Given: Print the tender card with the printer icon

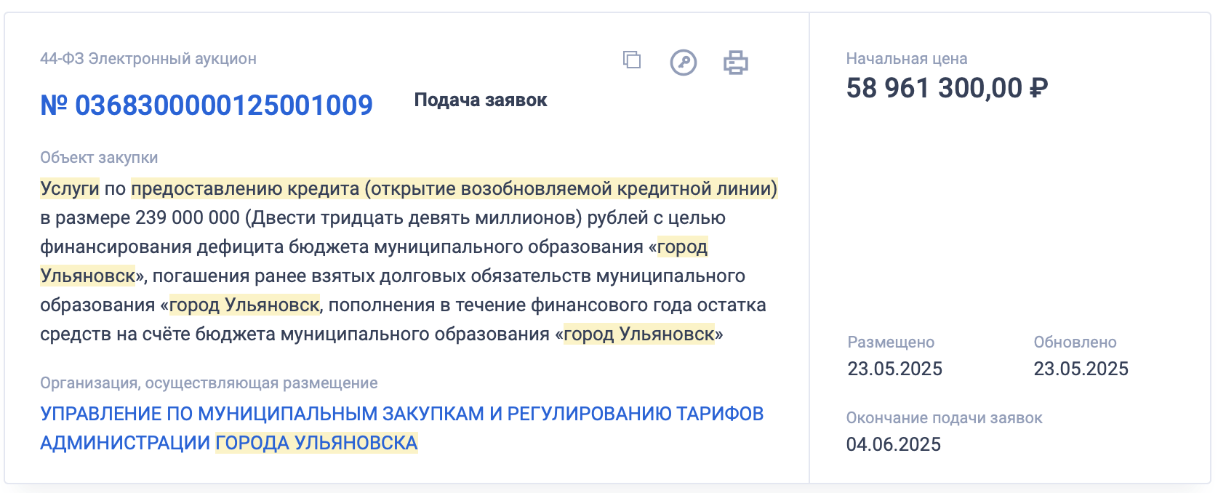Looking at the screenshot, I should (735, 63).
